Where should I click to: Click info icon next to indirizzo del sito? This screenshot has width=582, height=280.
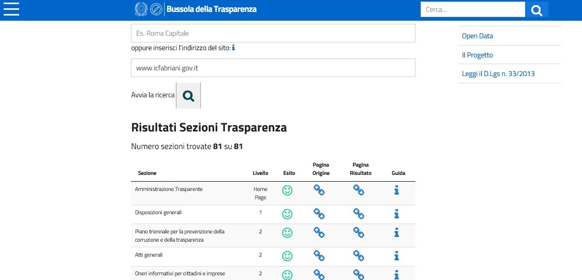[233, 48]
